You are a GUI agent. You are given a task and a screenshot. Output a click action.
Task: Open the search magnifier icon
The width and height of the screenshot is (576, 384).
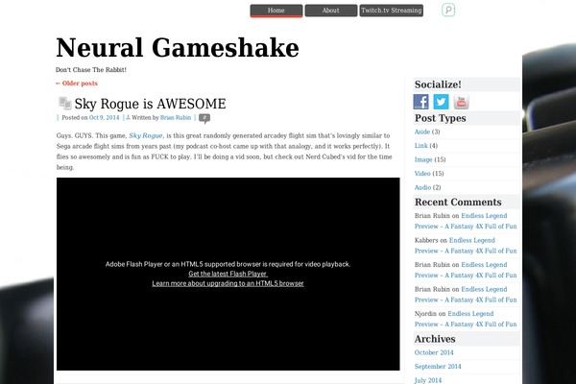tap(448, 10)
